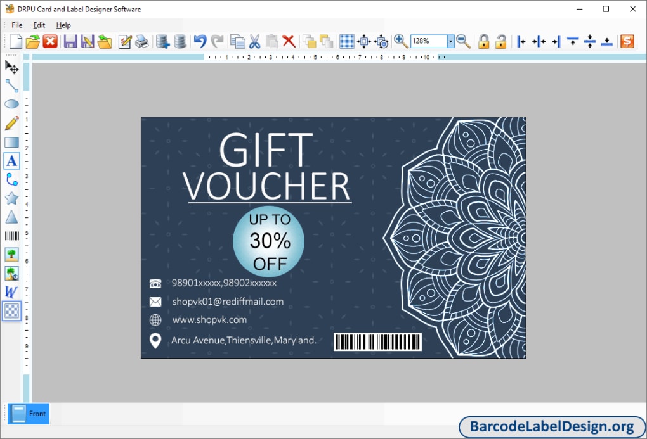Select the Text tool in the left toolbar
The width and height of the screenshot is (647, 439).
[11, 161]
